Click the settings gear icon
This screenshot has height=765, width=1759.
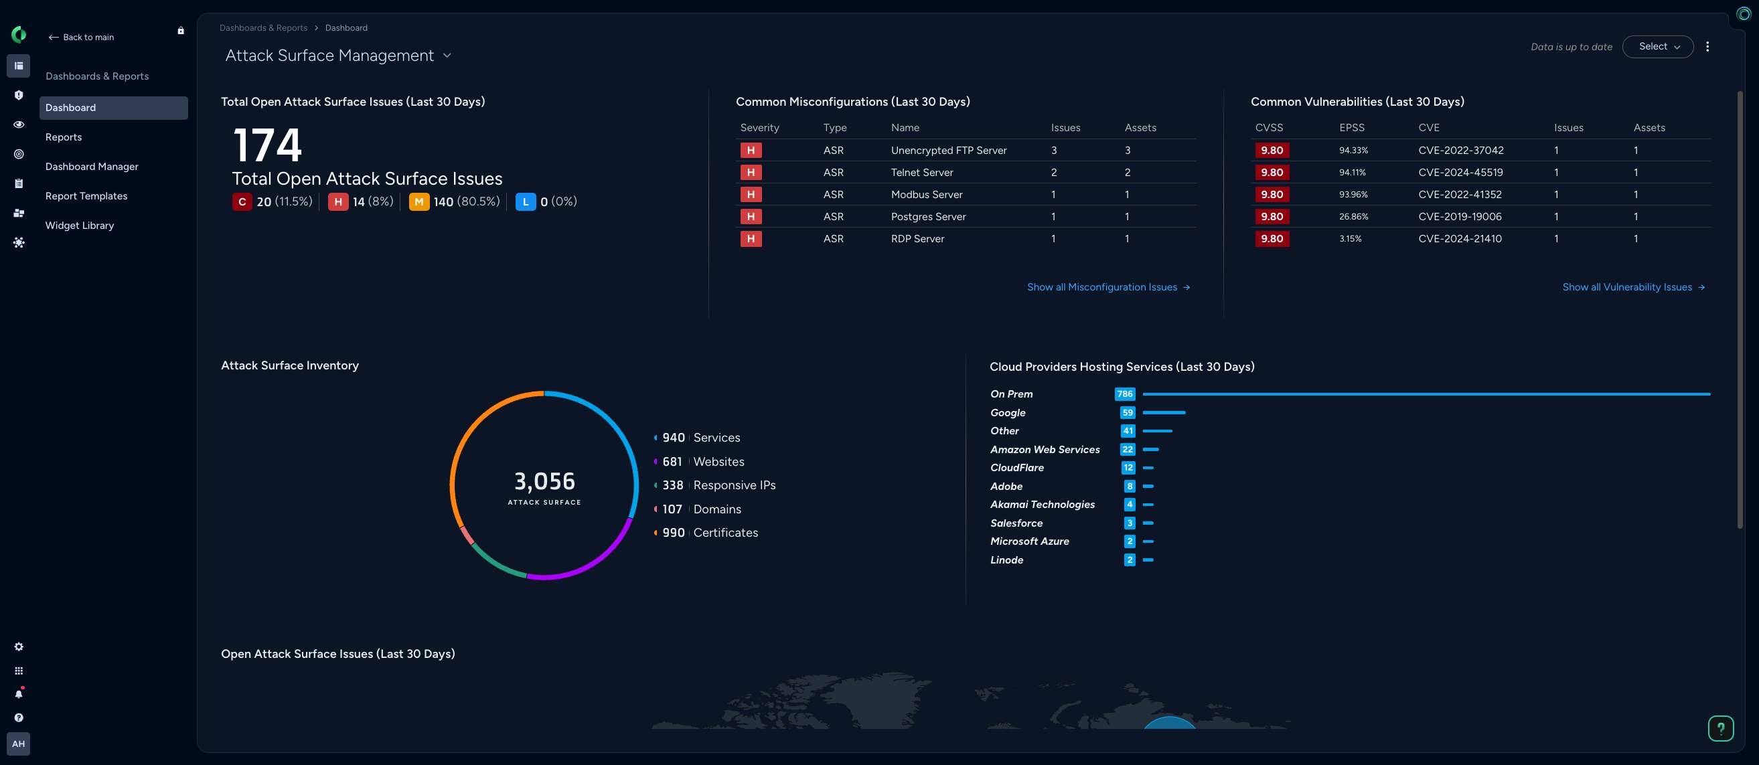coord(19,647)
